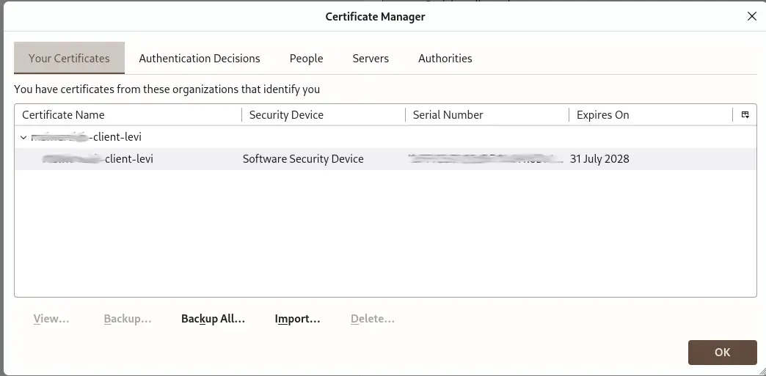
Task: Click the Backup... button
Action: pyautogui.click(x=128, y=319)
